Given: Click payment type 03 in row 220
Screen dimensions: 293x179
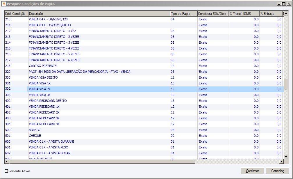Looking at the screenshot, I should point(184,72).
